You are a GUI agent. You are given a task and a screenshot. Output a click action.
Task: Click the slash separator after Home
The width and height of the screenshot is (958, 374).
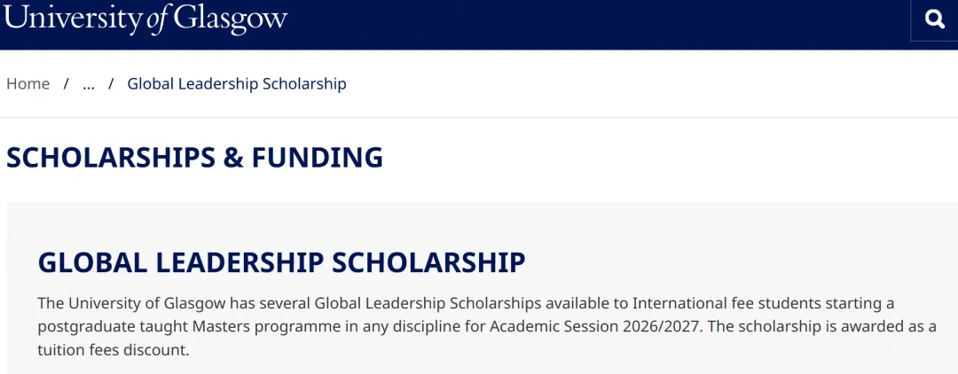click(x=67, y=84)
